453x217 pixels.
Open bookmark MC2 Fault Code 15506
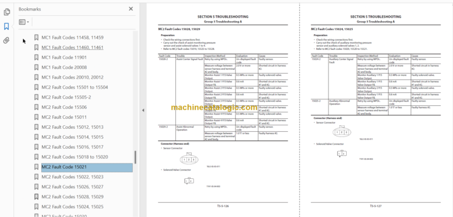[64, 107]
